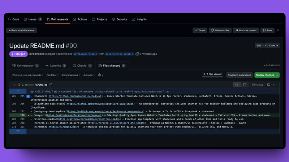Open the Code repository tab
This screenshot has width=289, height=162.
13,19
